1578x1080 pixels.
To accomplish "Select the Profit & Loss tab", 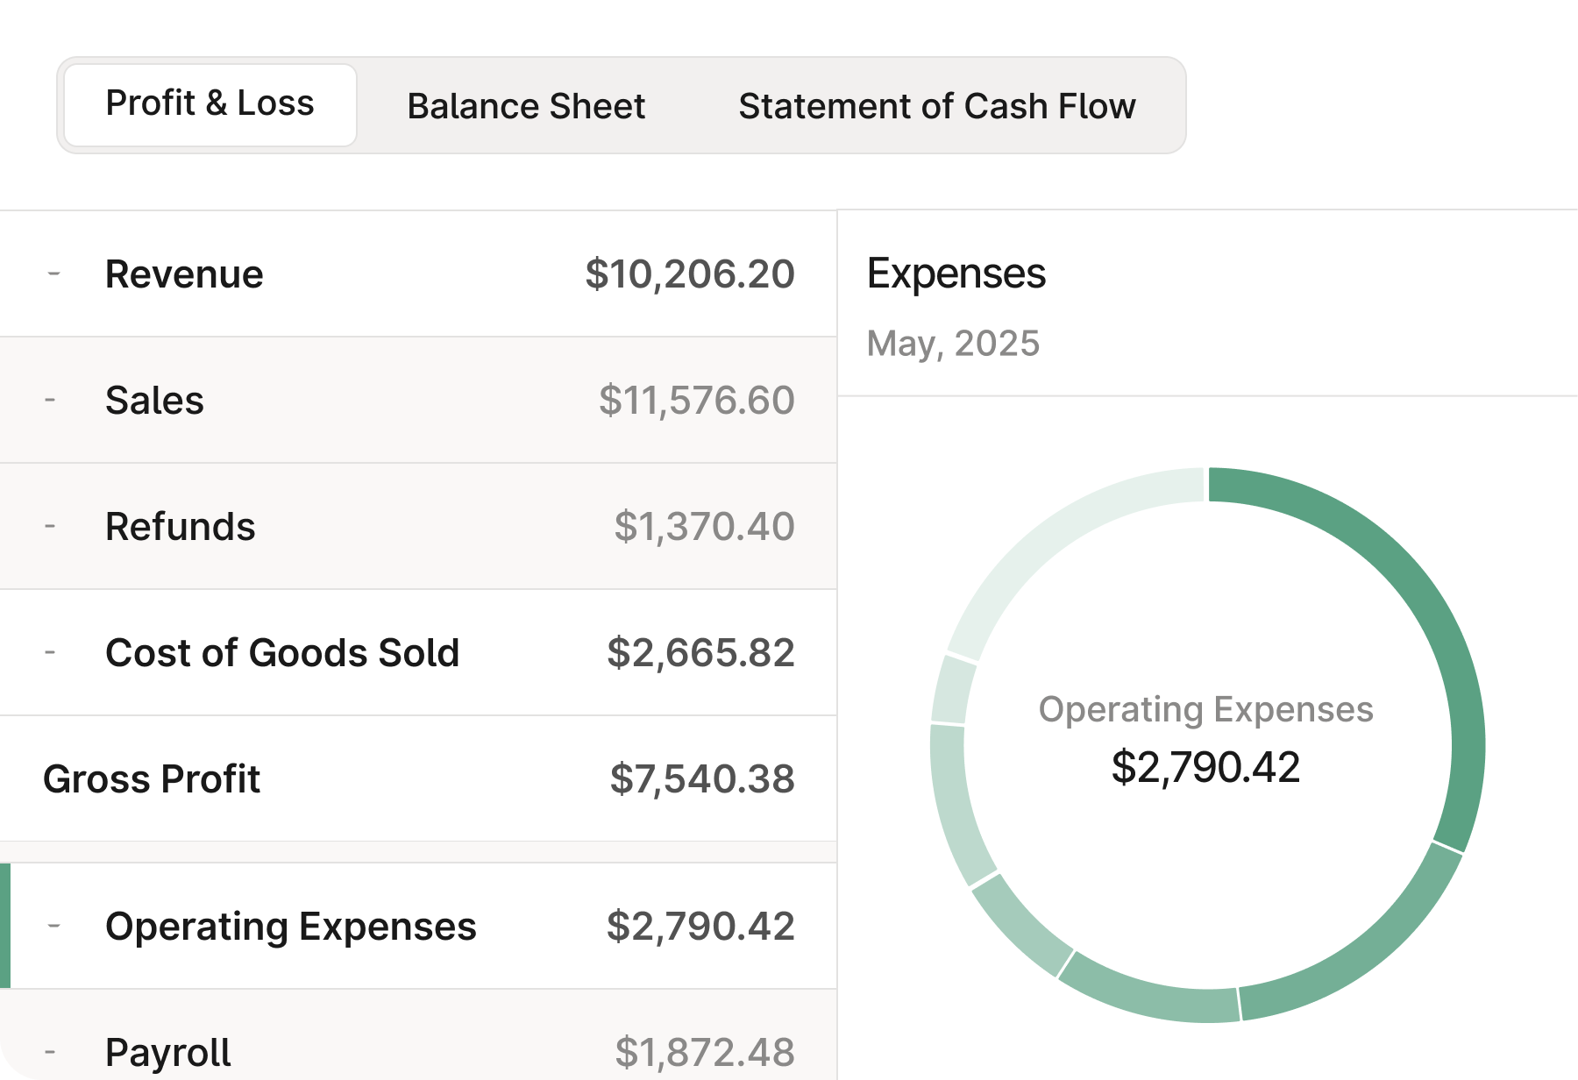I will (x=210, y=104).
